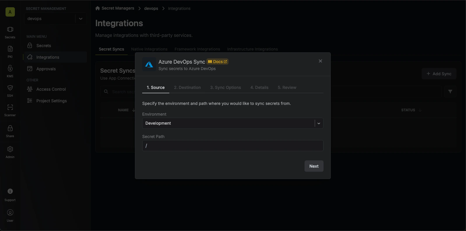Image resolution: width=466 pixels, height=231 pixels.
Task: Open the PKI section icon
Action: (10, 49)
